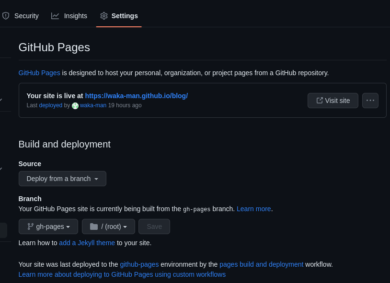This screenshot has height=283, width=390.
Task: Open 'add a Jekyll theme' link
Action: click(87, 243)
